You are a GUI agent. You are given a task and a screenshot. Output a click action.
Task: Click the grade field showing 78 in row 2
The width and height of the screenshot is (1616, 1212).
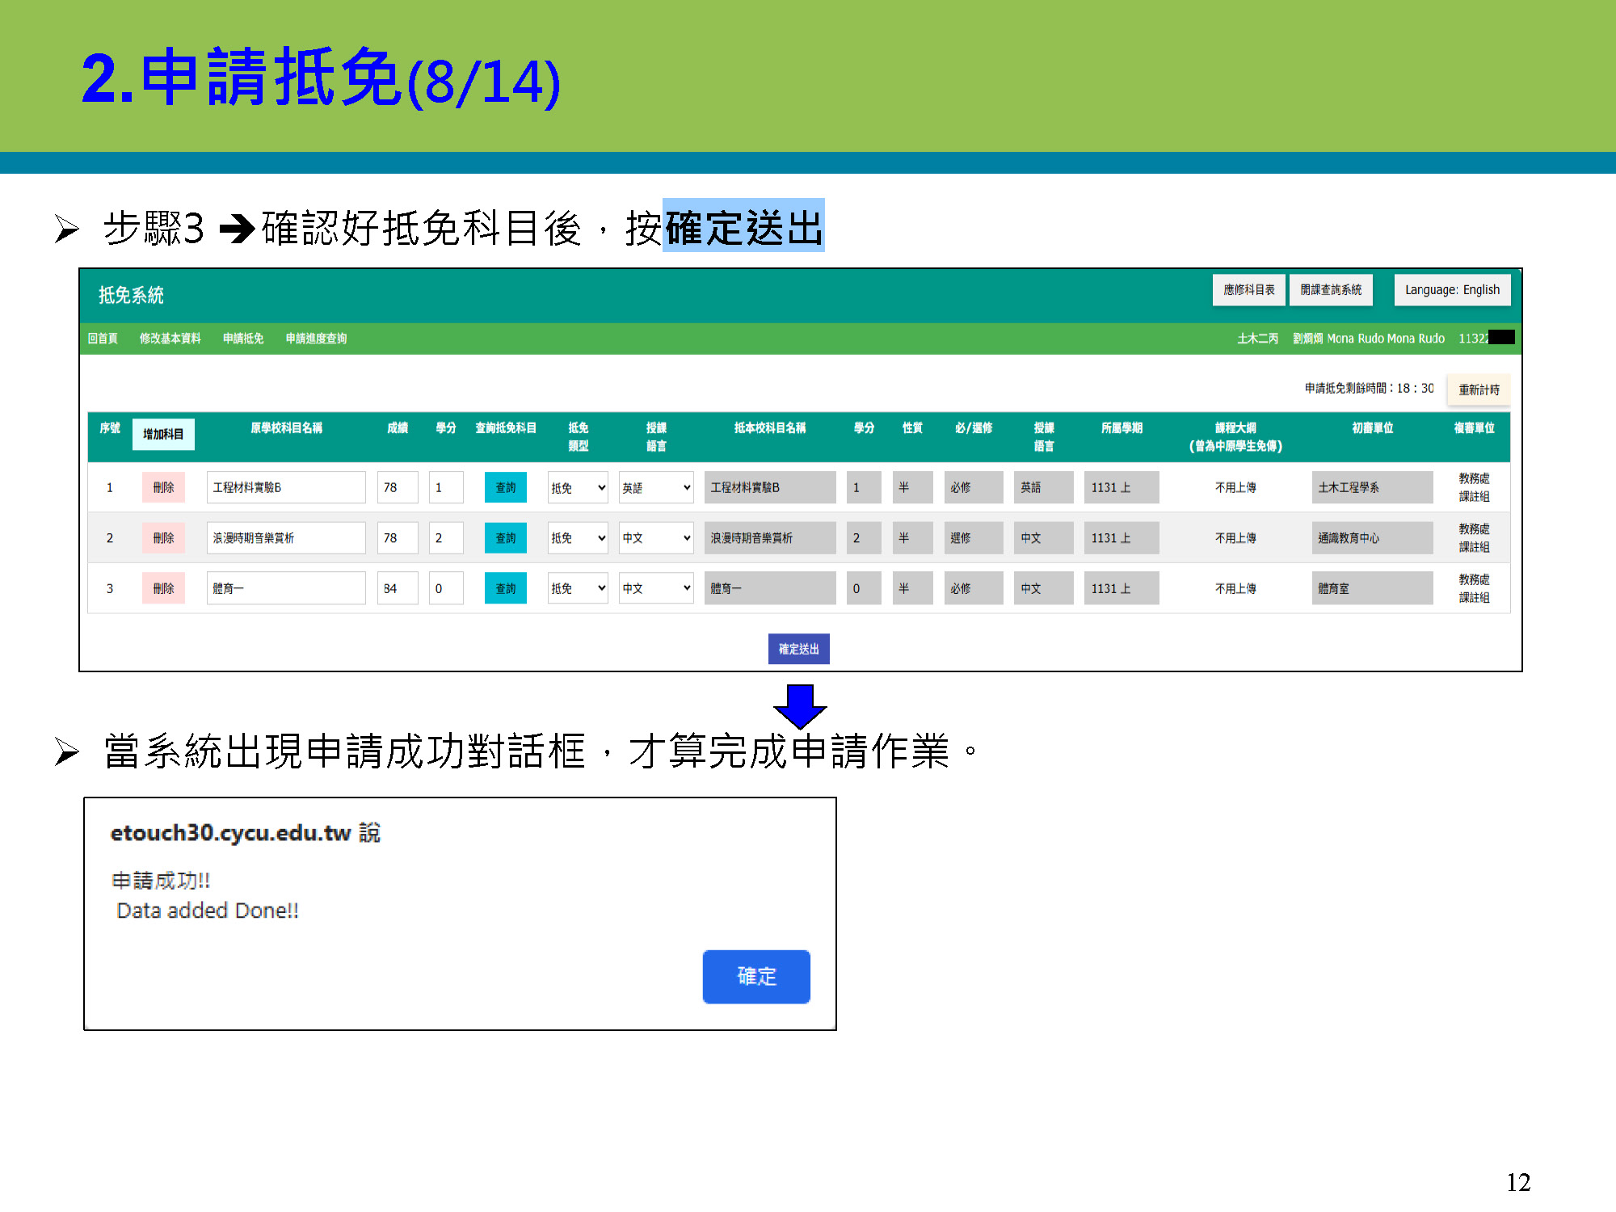pos(398,538)
